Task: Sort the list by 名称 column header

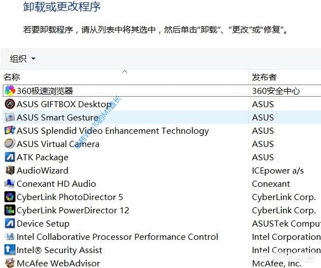Action: 12,77
